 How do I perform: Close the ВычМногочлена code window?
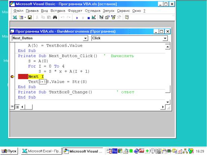[x=167, y=31]
